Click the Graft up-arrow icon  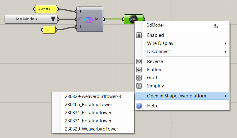pos(139,78)
